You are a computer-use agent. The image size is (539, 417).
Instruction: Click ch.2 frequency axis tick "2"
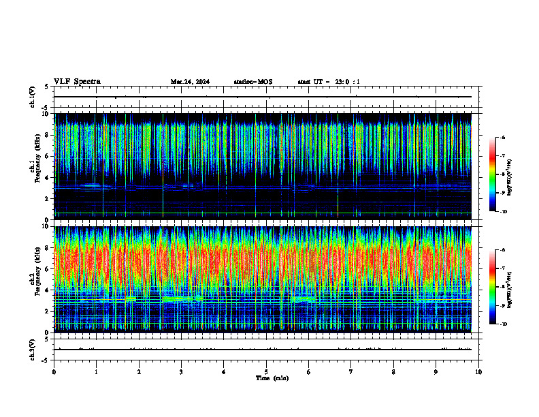48,311
